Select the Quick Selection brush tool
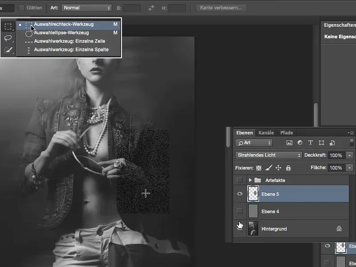The width and height of the screenshot is (356, 267). pyautogui.click(x=8, y=50)
